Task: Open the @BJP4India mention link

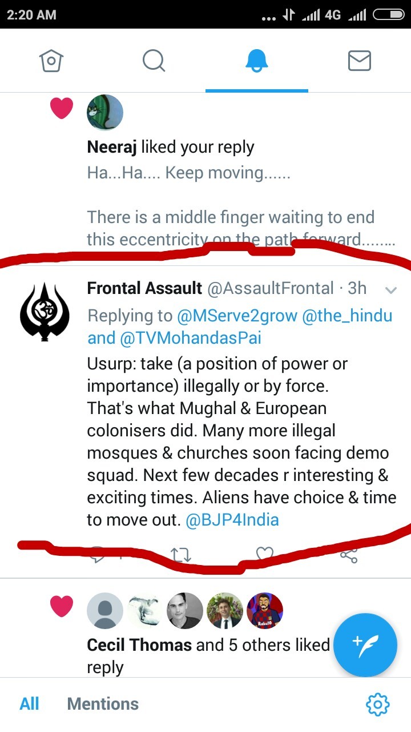Action: (x=232, y=520)
